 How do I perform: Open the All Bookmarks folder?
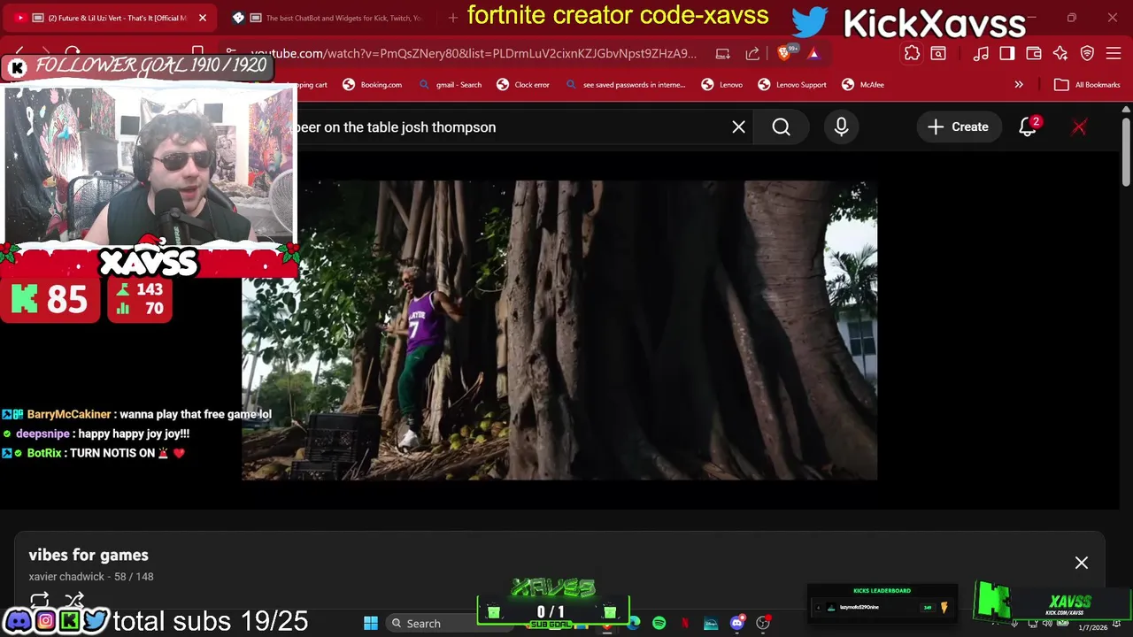(x=1087, y=85)
